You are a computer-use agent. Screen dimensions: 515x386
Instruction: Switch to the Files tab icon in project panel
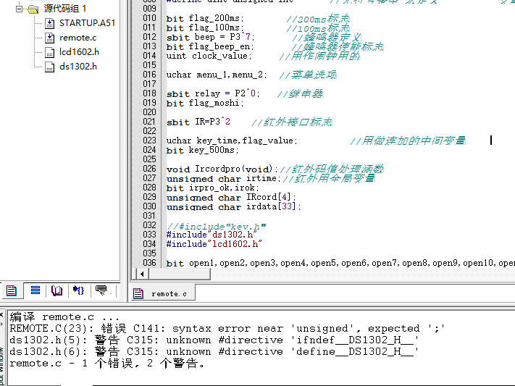[12, 290]
